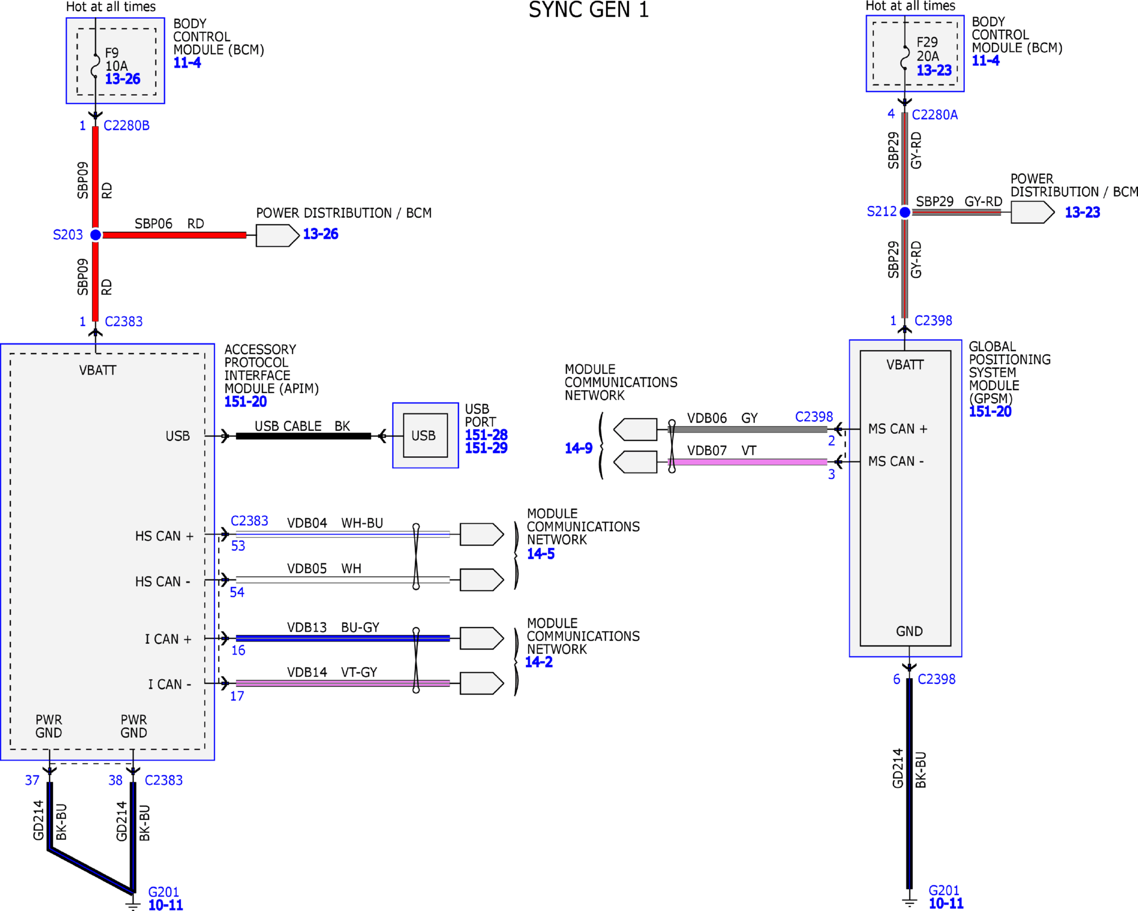Click the off-page arrow after SBP29 GY-RD branch

(1032, 212)
